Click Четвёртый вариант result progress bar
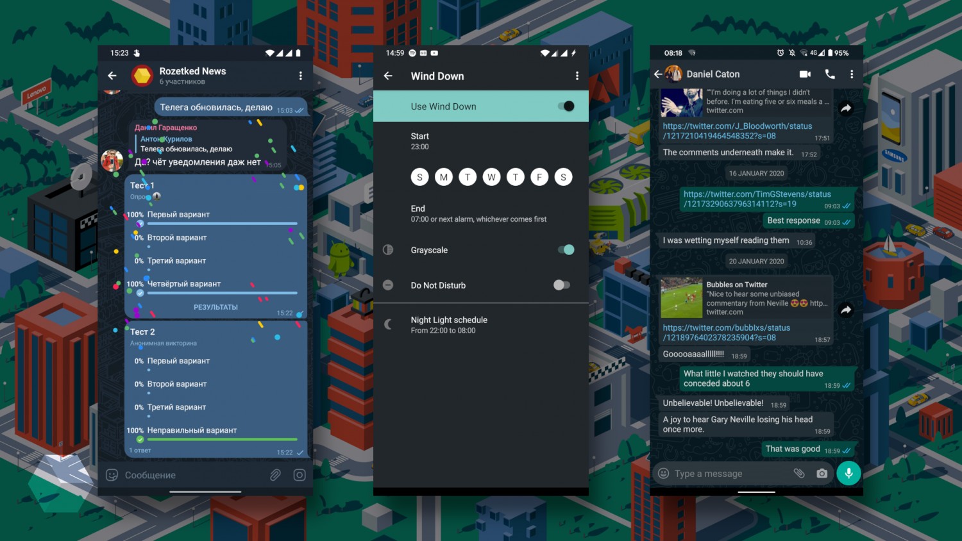Screen dimensions: 962x541 [x=222, y=293]
